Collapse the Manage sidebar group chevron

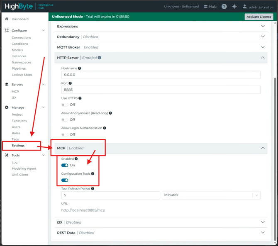43,107
